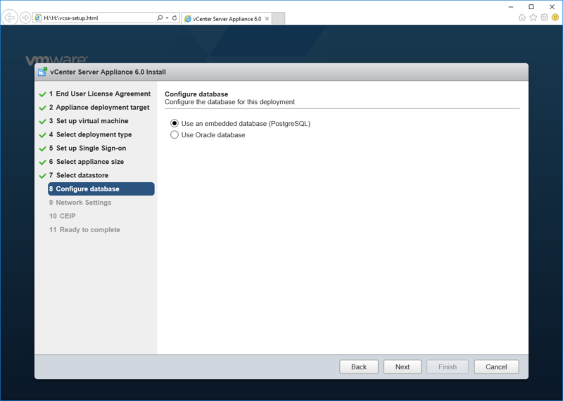Viewport: 563px width, 401px height.
Task: Click the Cancel button
Action: click(496, 367)
